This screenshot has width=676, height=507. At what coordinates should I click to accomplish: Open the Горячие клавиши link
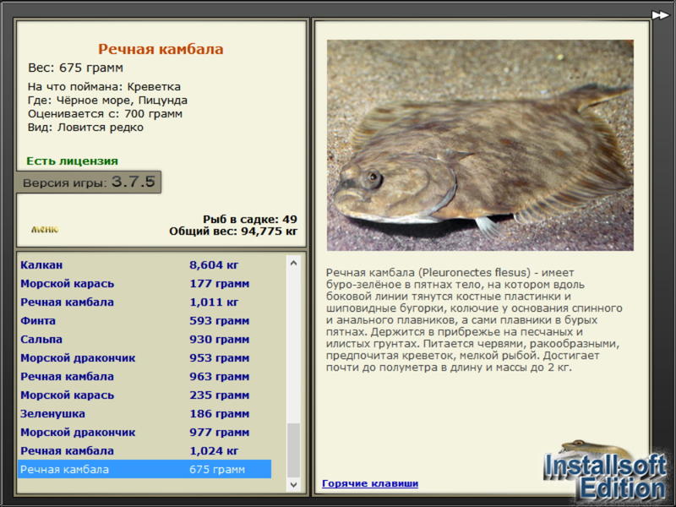click(370, 483)
